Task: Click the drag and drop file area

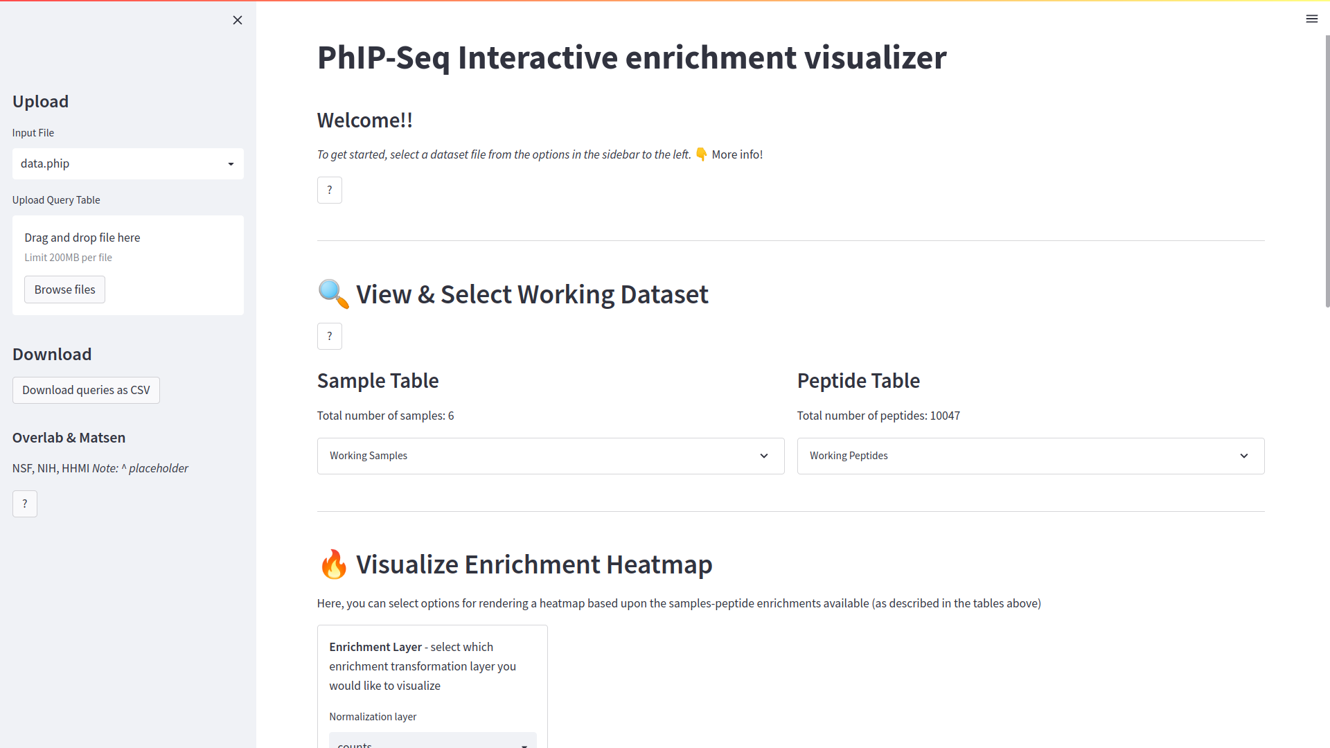Action: pyautogui.click(x=128, y=265)
